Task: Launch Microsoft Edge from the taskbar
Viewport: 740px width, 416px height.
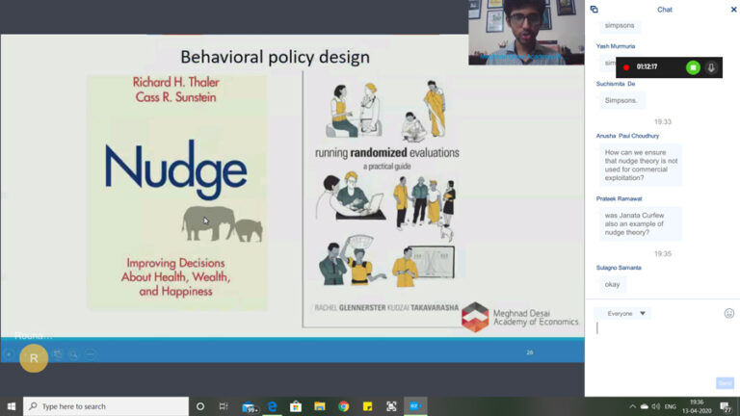Action: [273, 406]
